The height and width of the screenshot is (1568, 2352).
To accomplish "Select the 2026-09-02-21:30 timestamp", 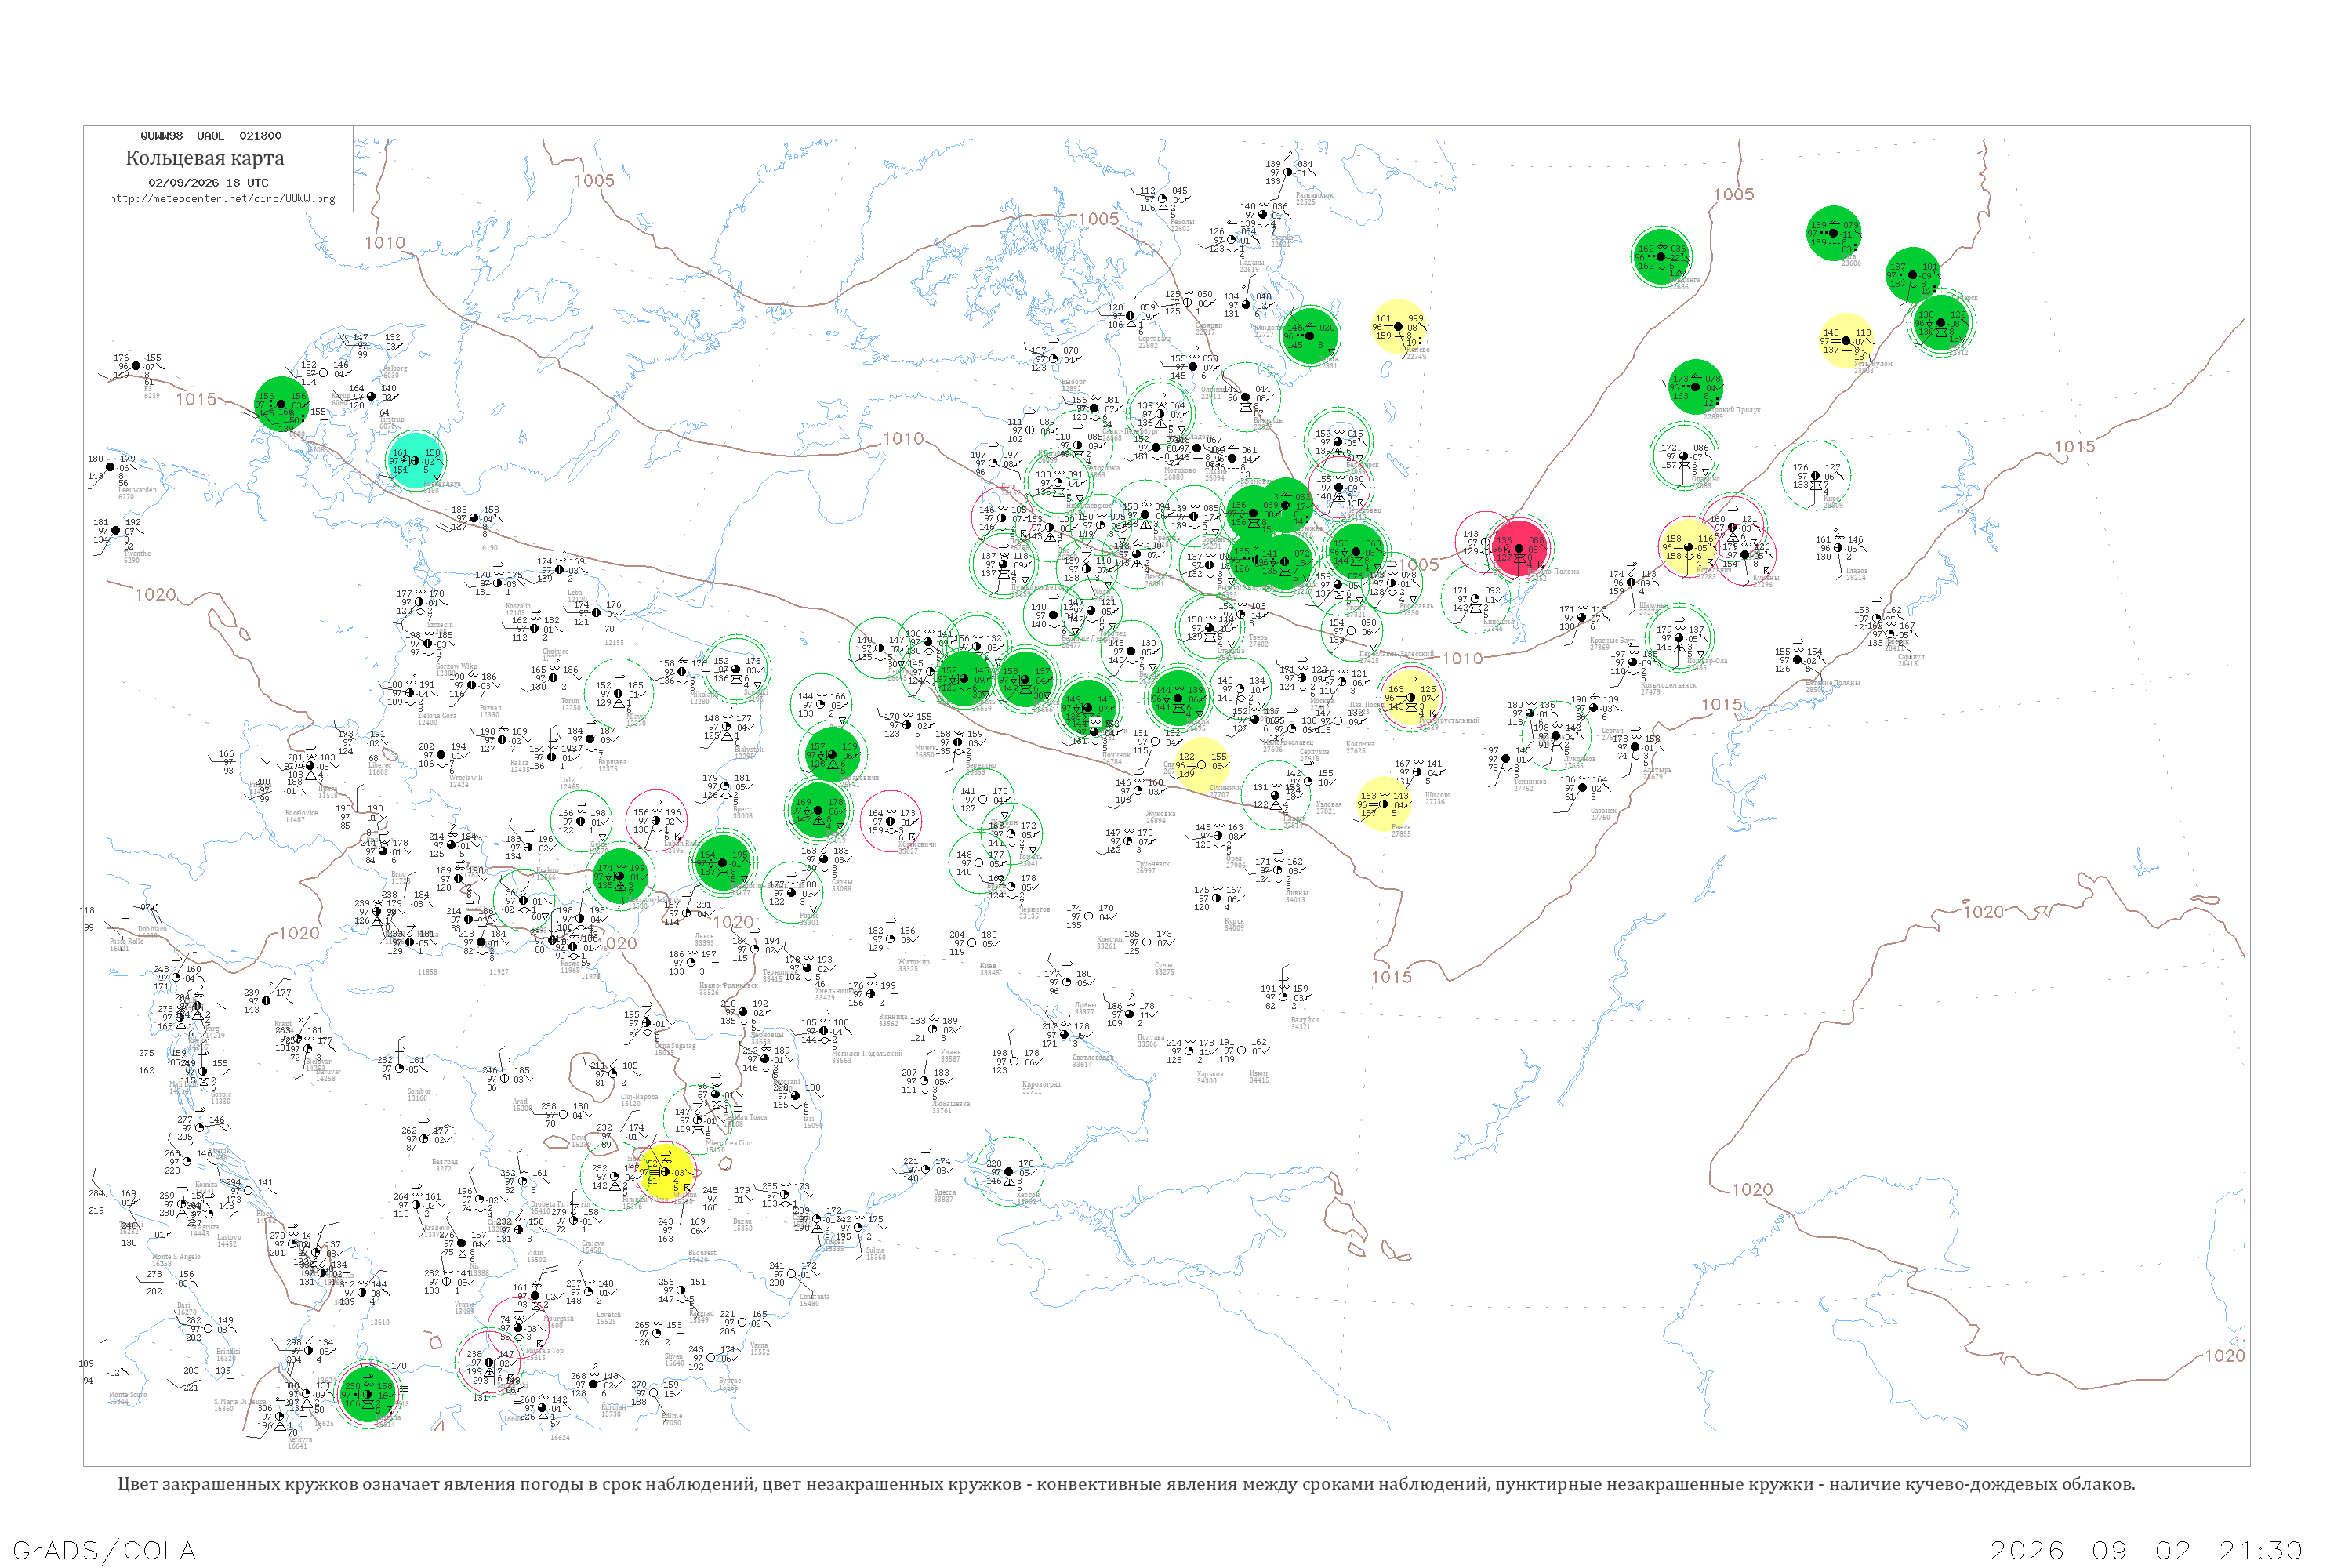I will tap(2146, 1550).
